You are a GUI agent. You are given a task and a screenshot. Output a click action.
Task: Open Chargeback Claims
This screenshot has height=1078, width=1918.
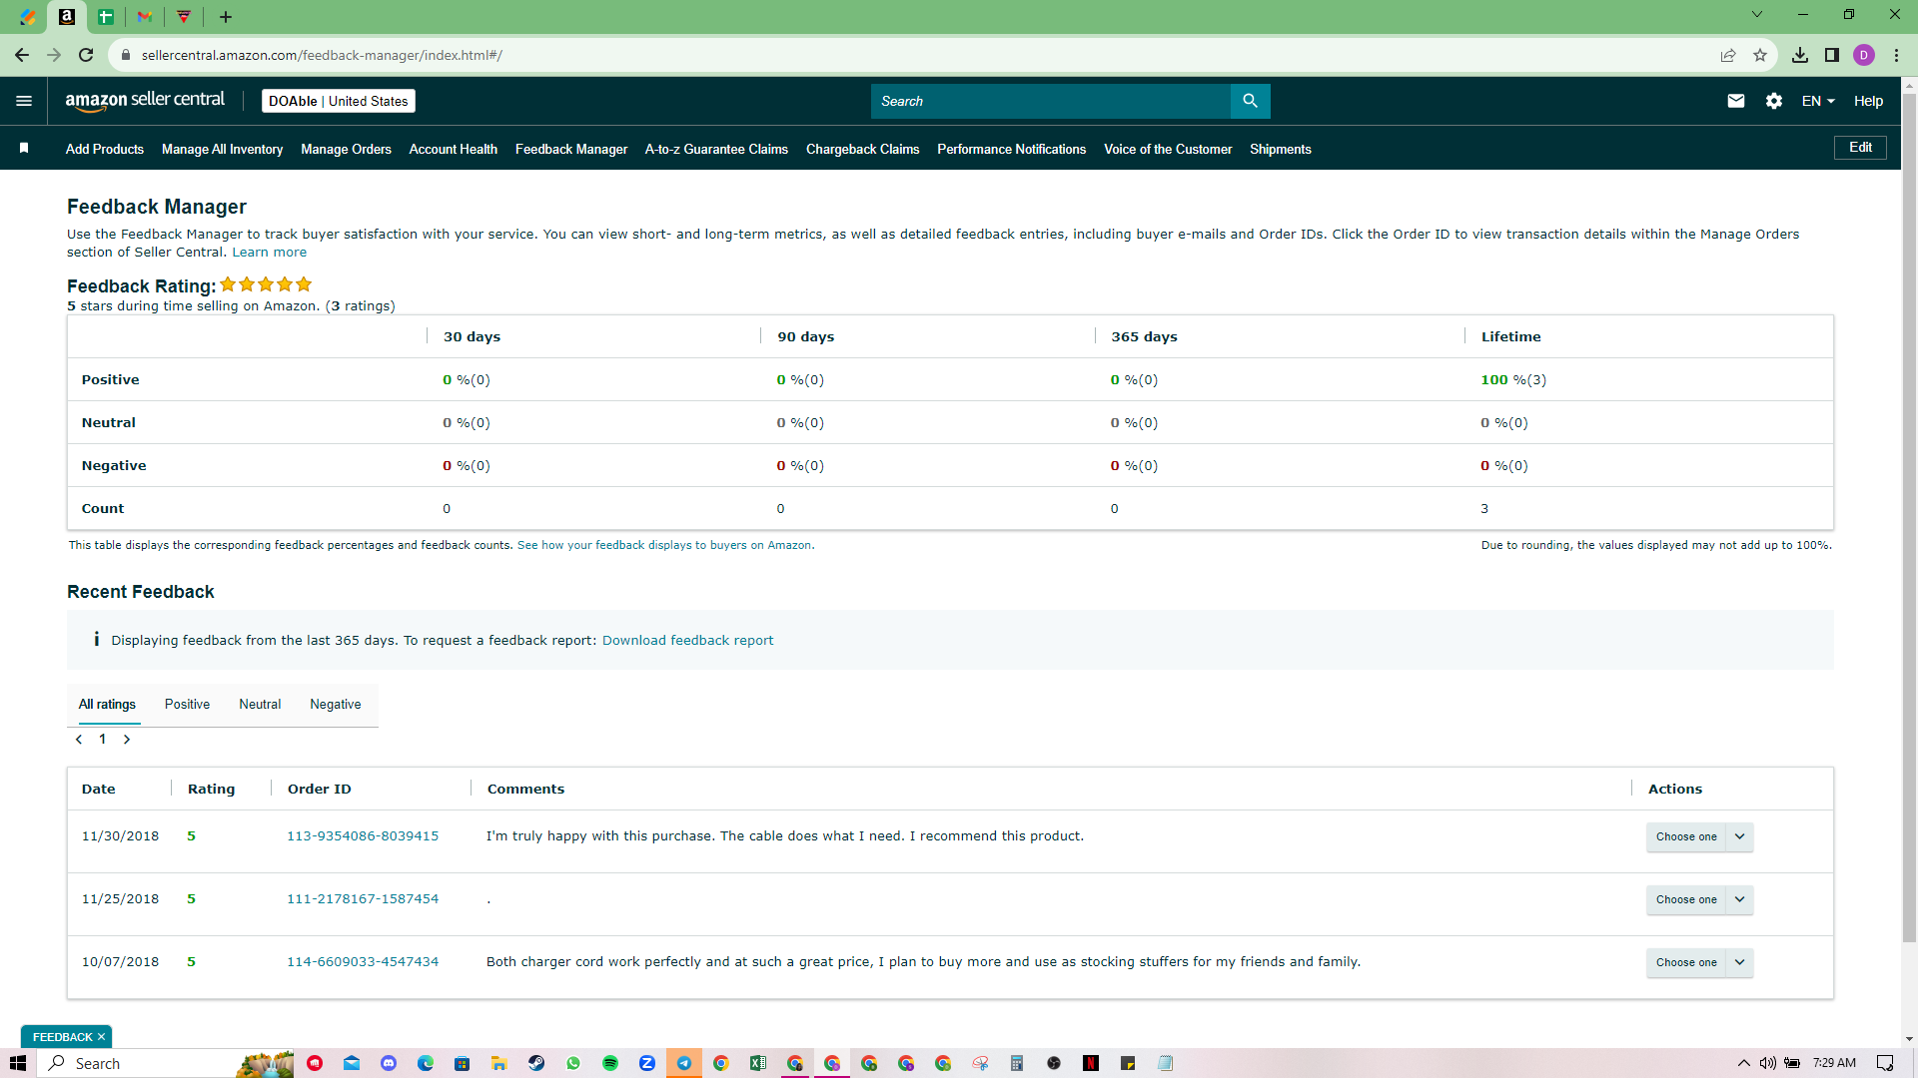pos(862,149)
